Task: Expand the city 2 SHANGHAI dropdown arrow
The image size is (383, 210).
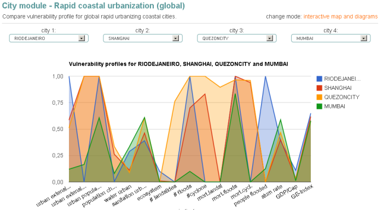Action: [176, 38]
